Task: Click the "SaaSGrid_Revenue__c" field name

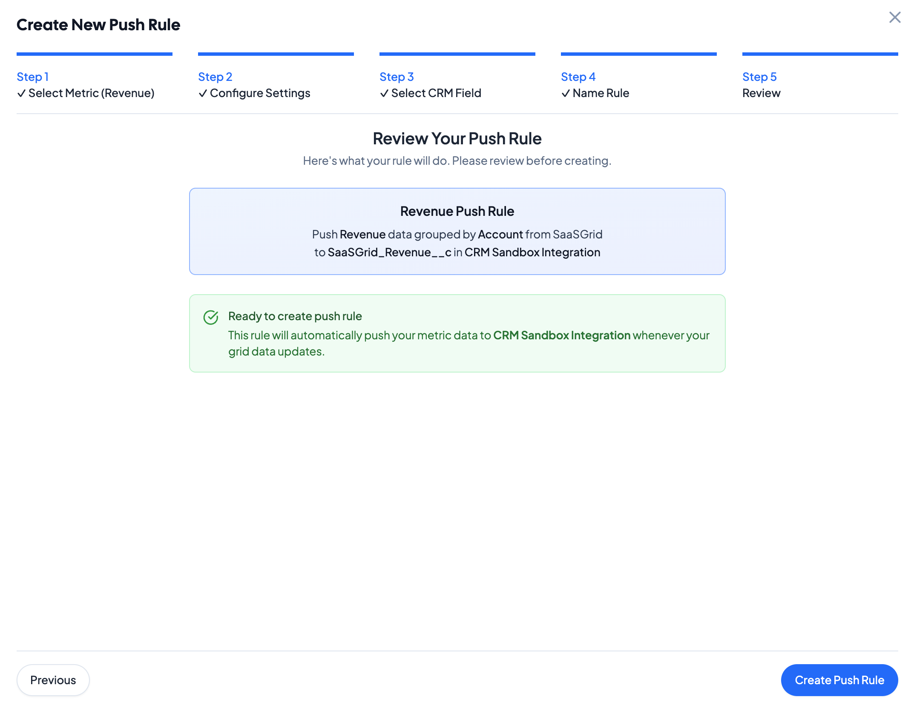Action: pyautogui.click(x=390, y=252)
